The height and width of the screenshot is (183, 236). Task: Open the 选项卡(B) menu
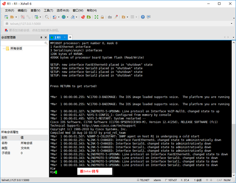tap(63, 11)
